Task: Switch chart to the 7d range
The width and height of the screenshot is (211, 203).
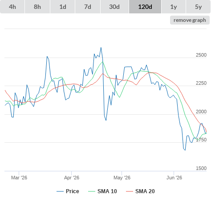Action: [x=88, y=7]
